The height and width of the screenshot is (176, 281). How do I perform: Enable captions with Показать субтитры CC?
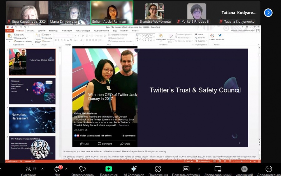(x=186, y=171)
